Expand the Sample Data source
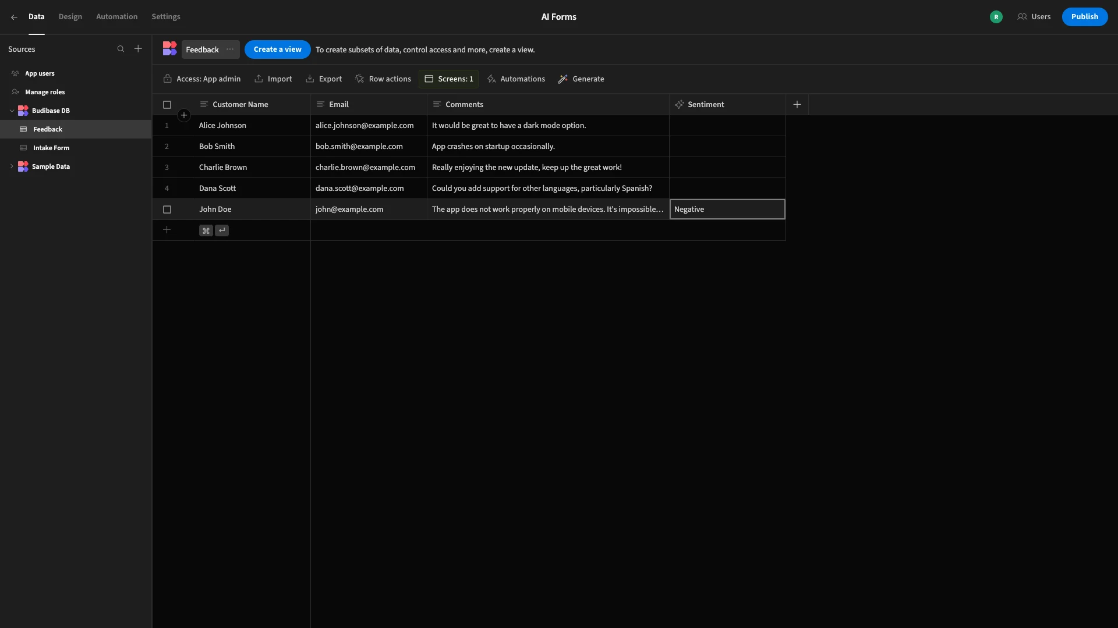This screenshot has width=1118, height=628. coord(12,166)
